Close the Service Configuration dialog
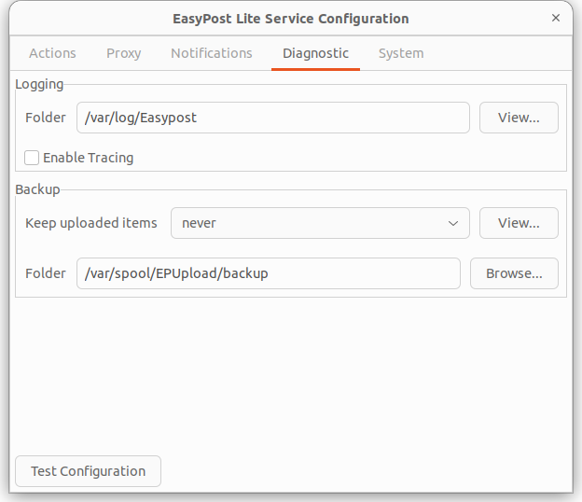The image size is (582, 502). (556, 18)
